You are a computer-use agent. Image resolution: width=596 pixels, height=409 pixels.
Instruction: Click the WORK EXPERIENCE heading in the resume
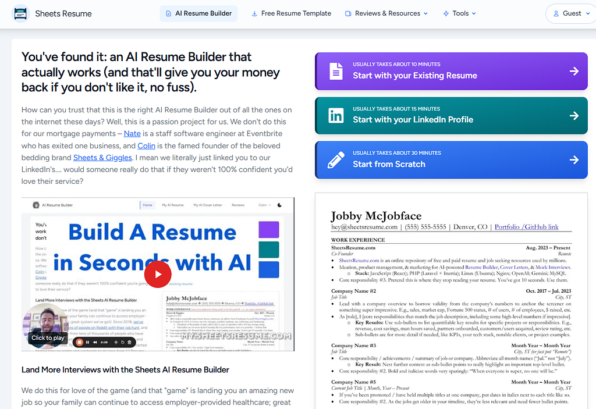tap(358, 240)
